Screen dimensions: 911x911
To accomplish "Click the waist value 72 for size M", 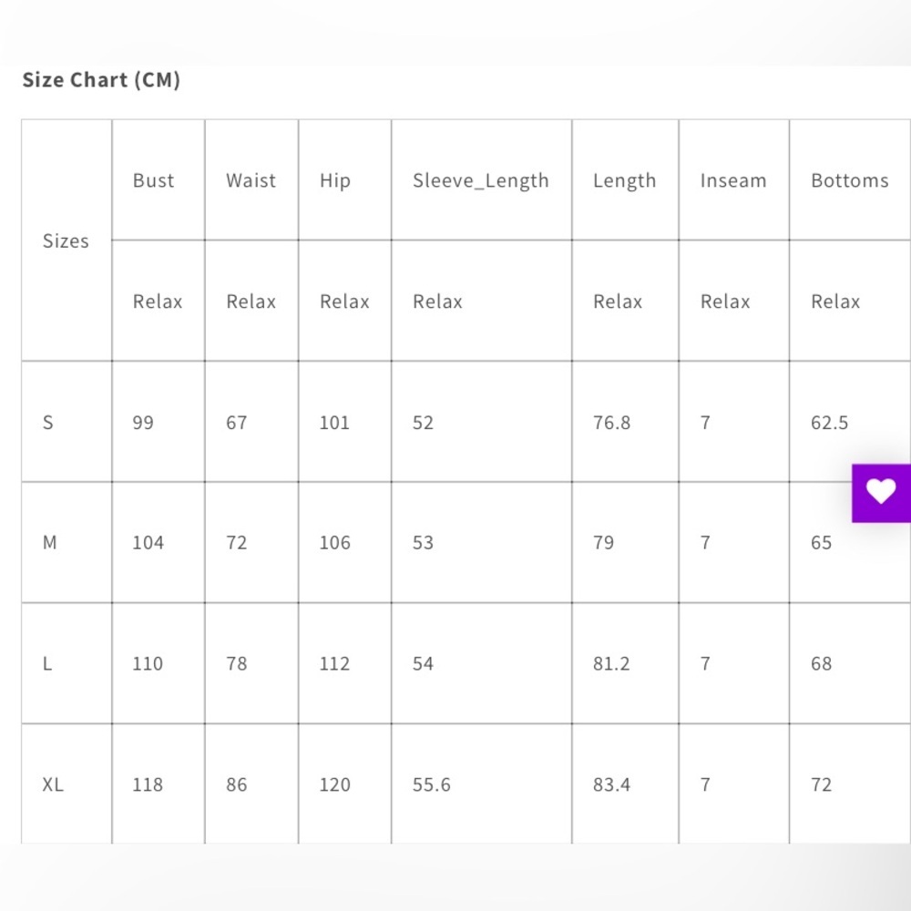I will tap(236, 543).
